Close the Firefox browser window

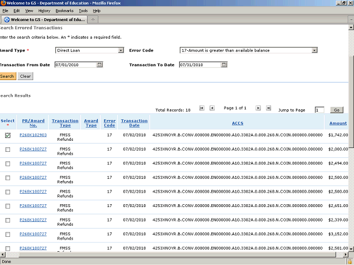point(349,3)
